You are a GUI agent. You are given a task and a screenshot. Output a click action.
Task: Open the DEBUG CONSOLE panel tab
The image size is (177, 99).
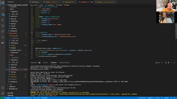point(64,63)
